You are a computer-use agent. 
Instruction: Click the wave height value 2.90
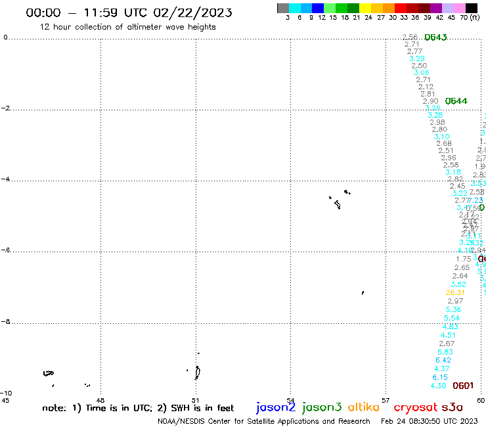pyautogui.click(x=431, y=101)
